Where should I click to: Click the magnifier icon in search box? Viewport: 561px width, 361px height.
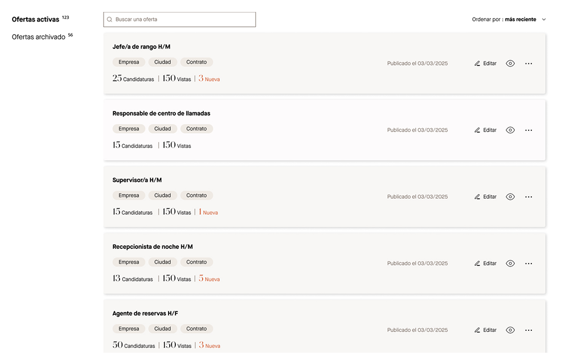[109, 19]
